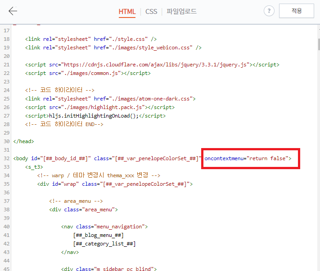320x271 pixels.
Task: Click the common.js script line
Action: coord(88,73)
